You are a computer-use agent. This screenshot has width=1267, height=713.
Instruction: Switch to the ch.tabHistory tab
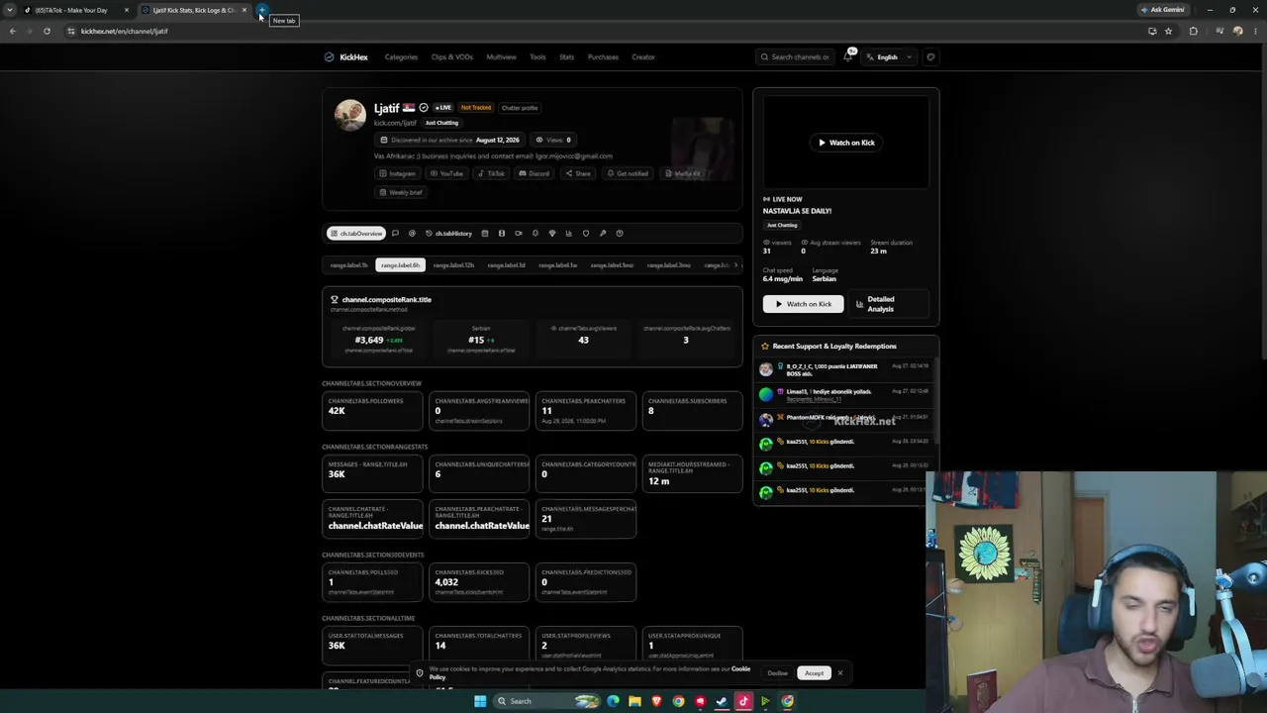pyautogui.click(x=448, y=234)
